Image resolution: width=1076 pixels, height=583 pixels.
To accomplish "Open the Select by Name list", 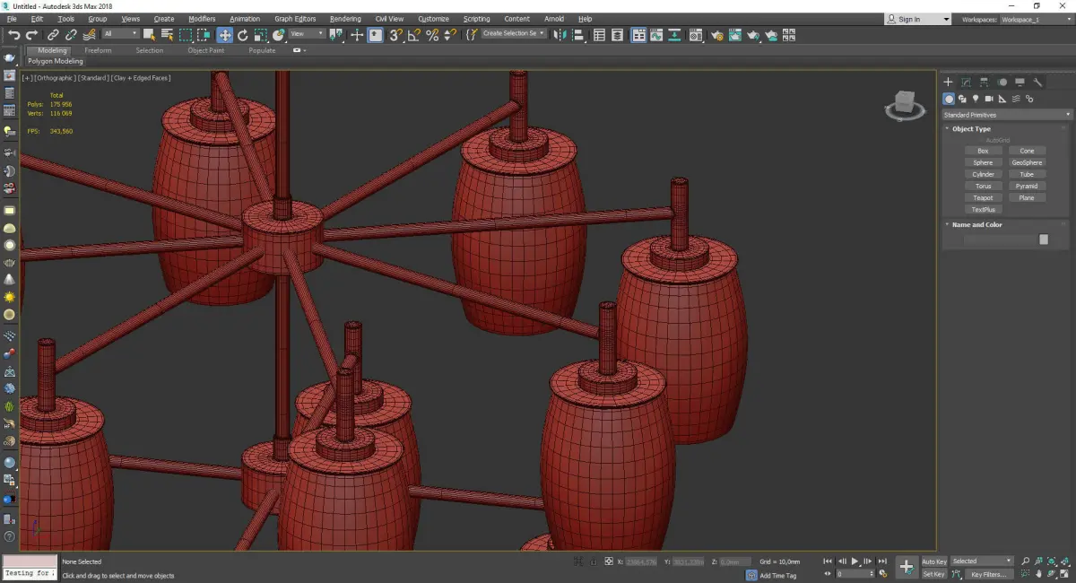I will 167,35.
